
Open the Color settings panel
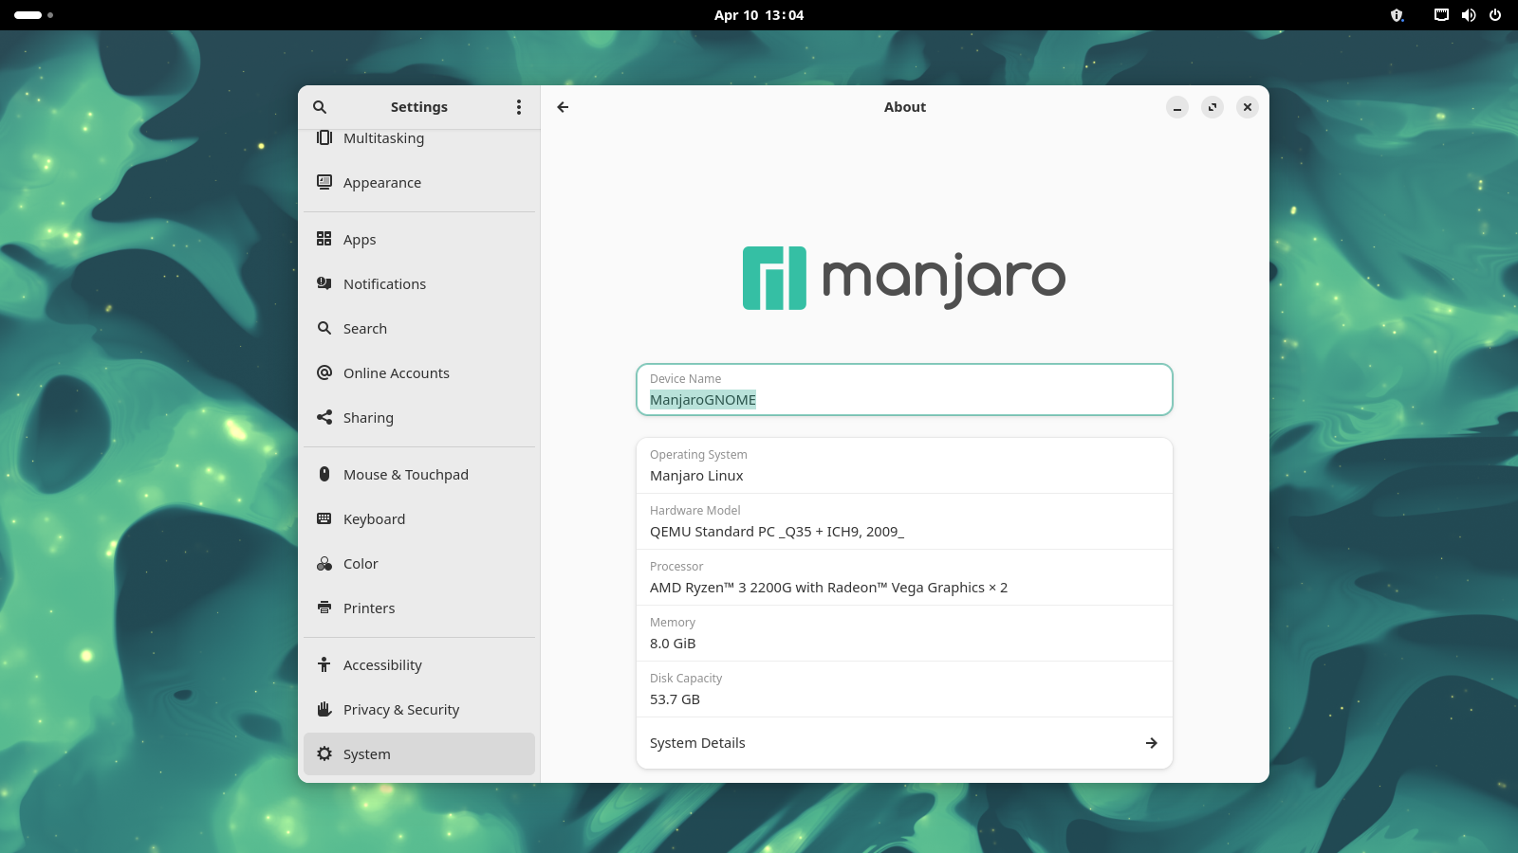361,564
